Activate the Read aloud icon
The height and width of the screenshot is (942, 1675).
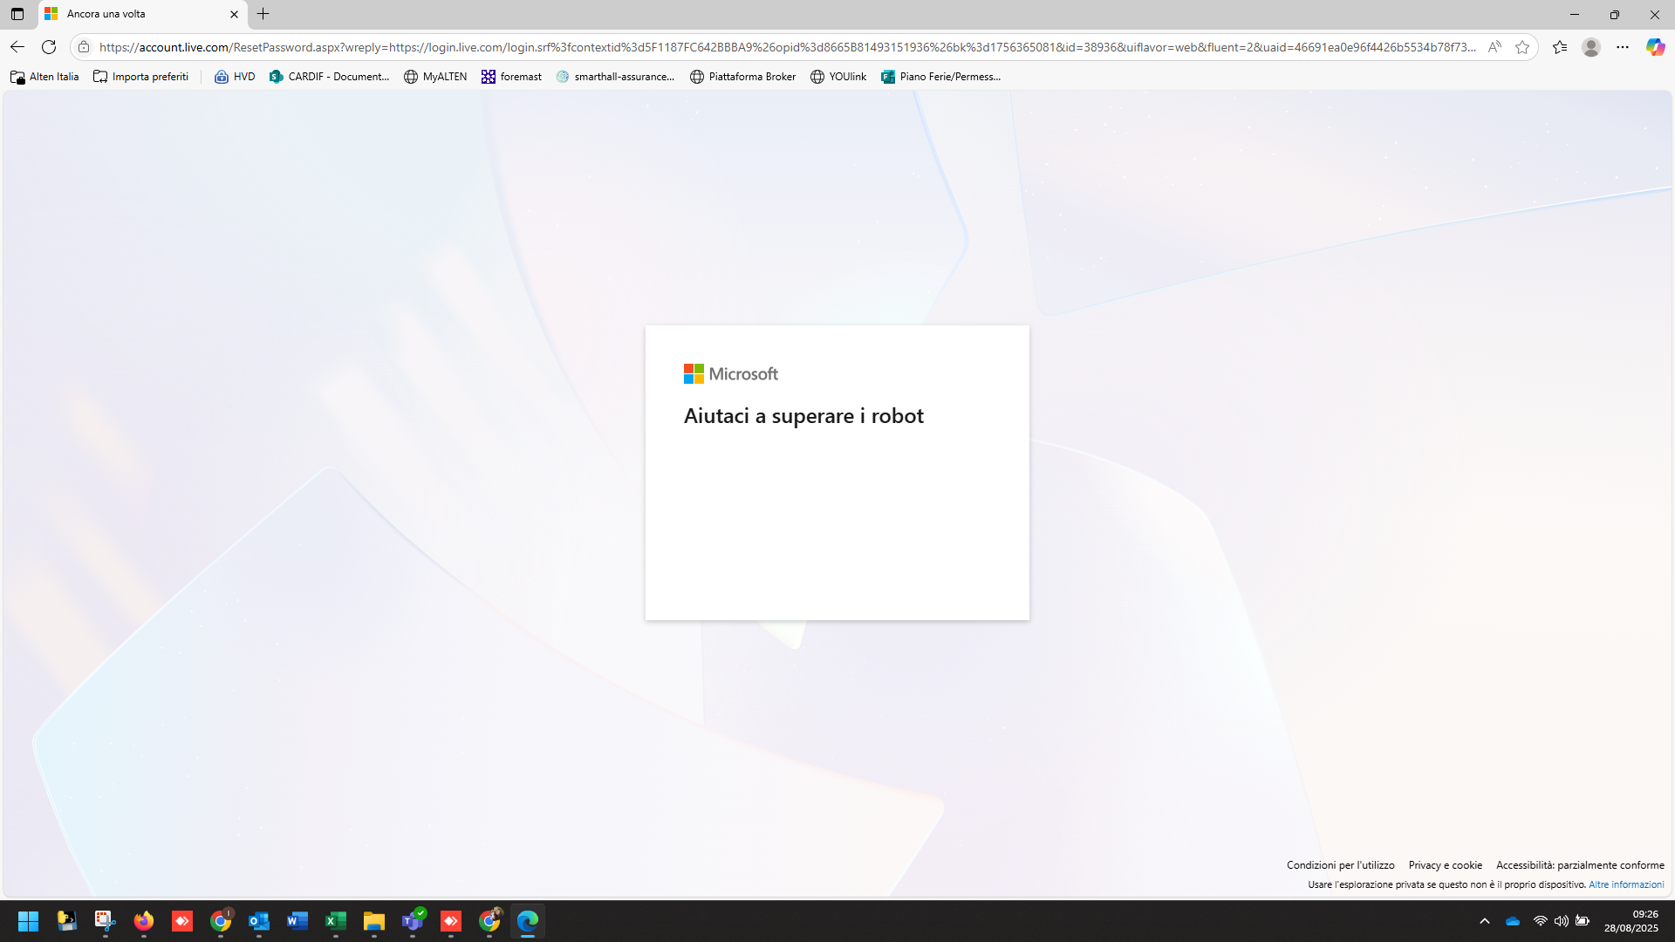[x=1494, y=47]
